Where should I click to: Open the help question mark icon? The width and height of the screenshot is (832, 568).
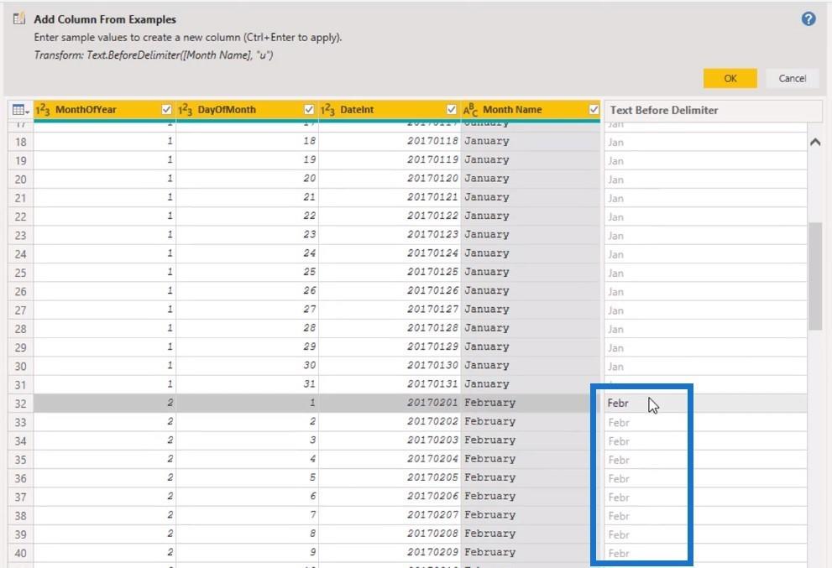[x=808, y=19]
